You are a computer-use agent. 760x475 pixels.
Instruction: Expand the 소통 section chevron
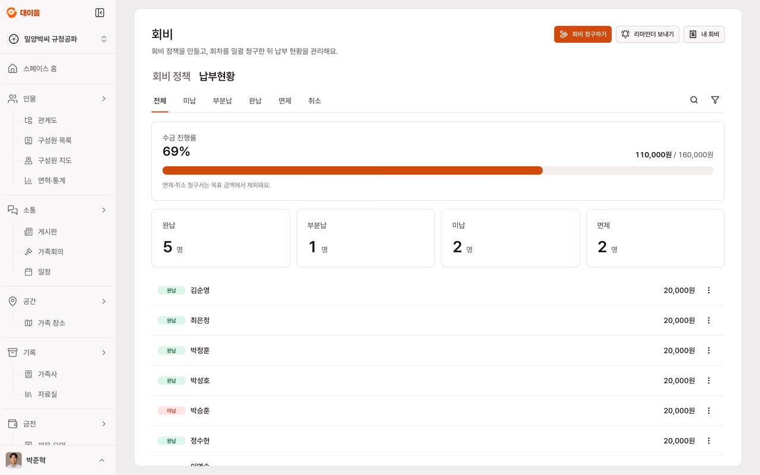pyautogui.click(x=104, y=210)
